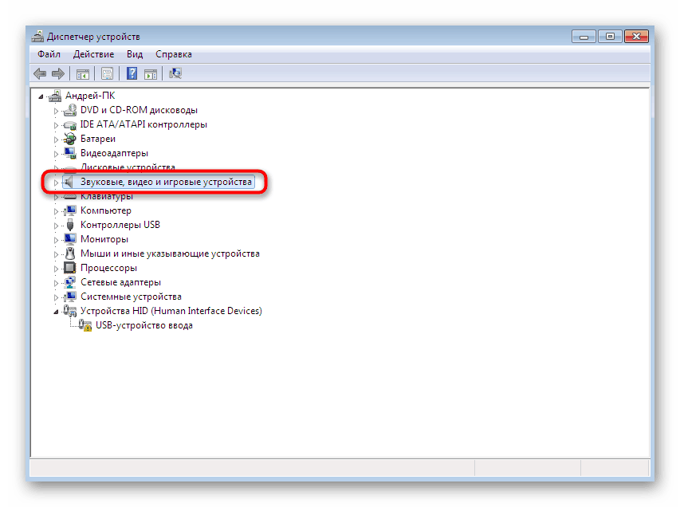Viewport: 680px width, 507px height.
Task: Select the USB-устройство ввода label
Action: 144,325
